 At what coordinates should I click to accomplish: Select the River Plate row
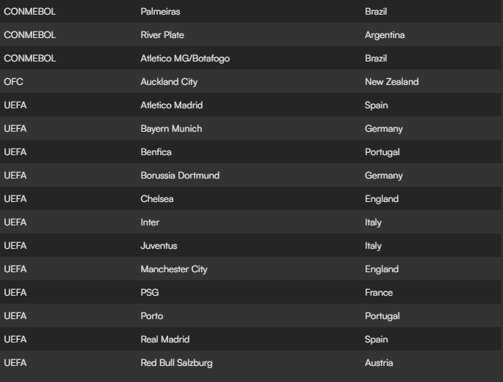[x=251, y=34]
